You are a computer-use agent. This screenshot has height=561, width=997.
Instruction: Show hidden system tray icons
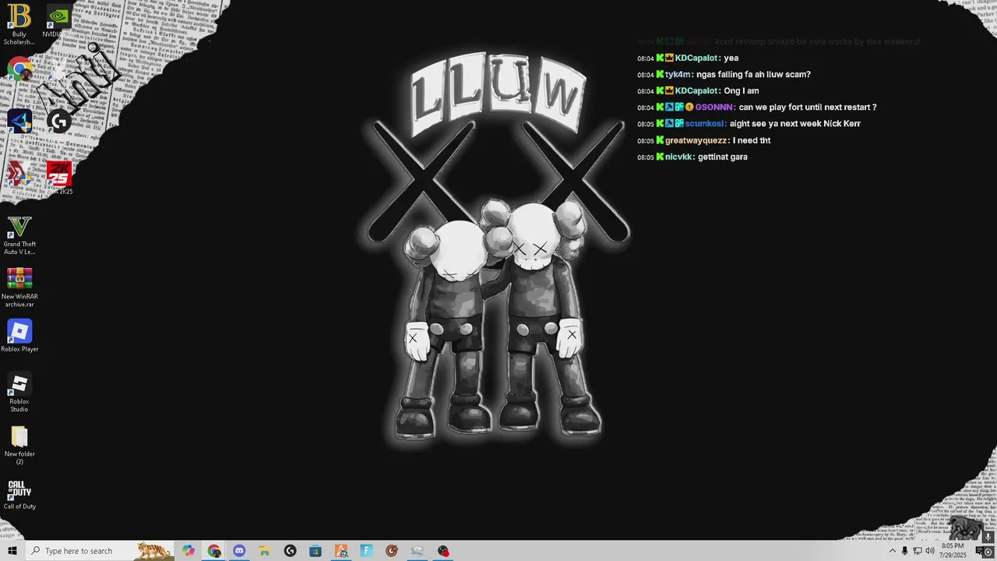(893, 551)
